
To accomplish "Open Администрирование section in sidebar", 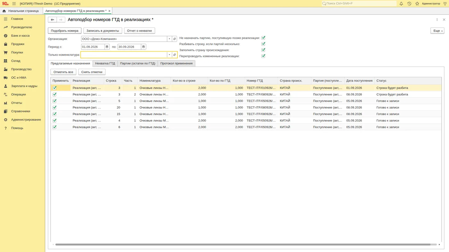I will point(26,120).
